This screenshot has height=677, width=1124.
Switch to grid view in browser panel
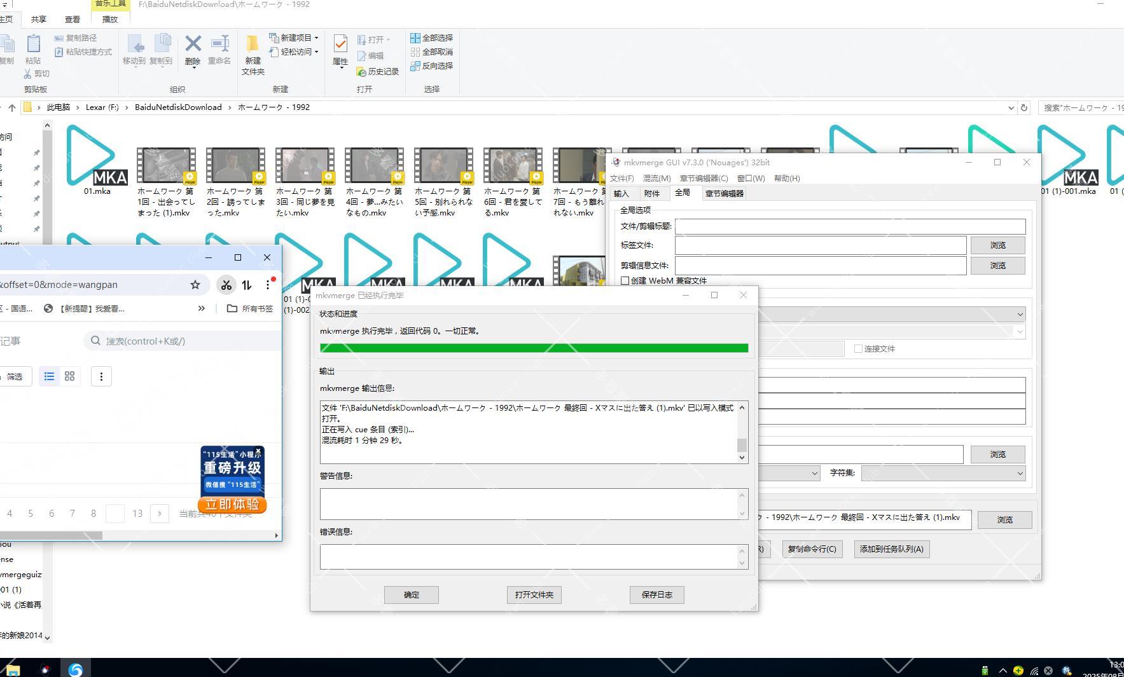click(x=70, y=376)
